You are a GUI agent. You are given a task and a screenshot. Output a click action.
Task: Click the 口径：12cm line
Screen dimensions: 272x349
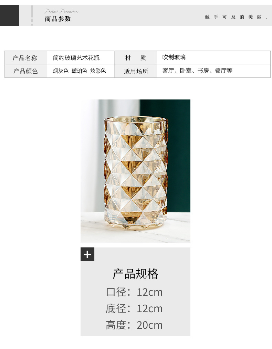(x=134, y=292)
